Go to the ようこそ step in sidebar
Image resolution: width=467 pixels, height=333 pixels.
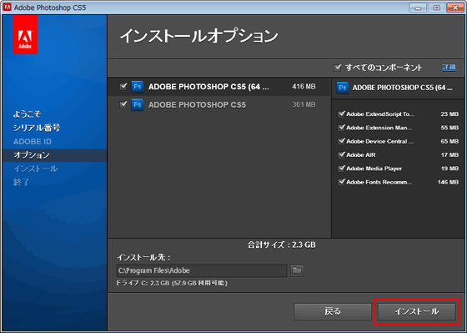coord(27,114)
